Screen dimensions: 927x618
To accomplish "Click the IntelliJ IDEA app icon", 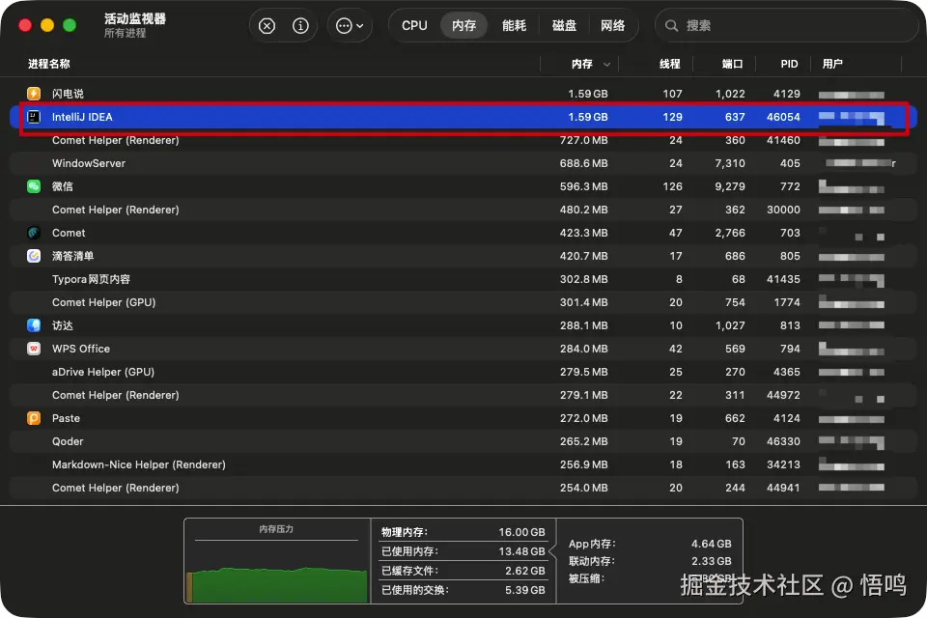I will click(34, 117).
